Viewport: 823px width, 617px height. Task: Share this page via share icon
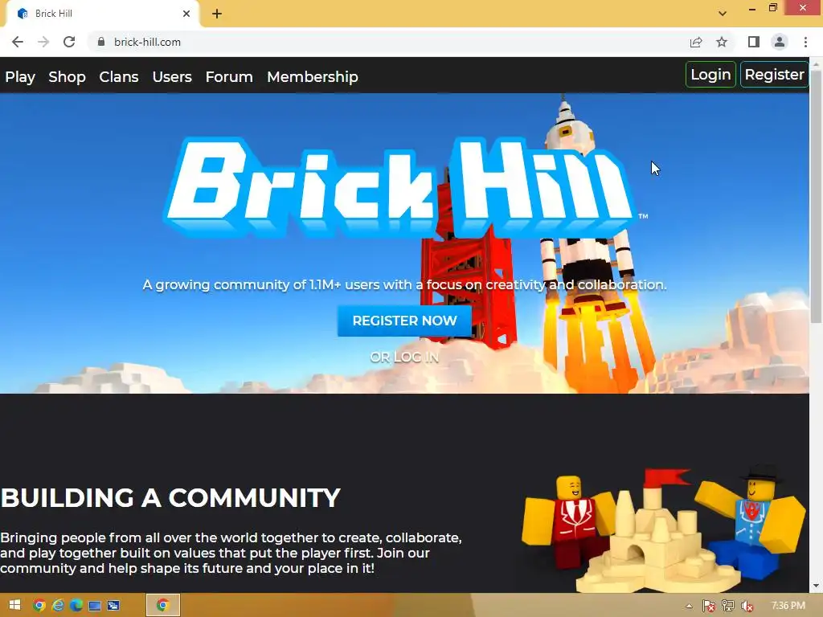[696, 42]
